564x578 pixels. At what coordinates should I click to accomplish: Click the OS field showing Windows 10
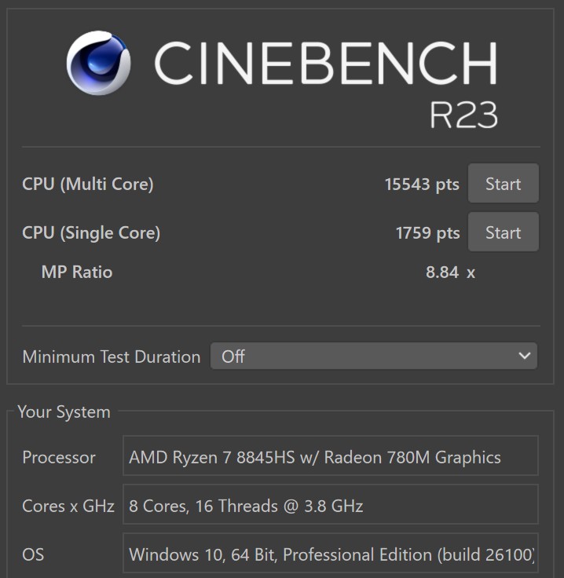click(330, 554)
